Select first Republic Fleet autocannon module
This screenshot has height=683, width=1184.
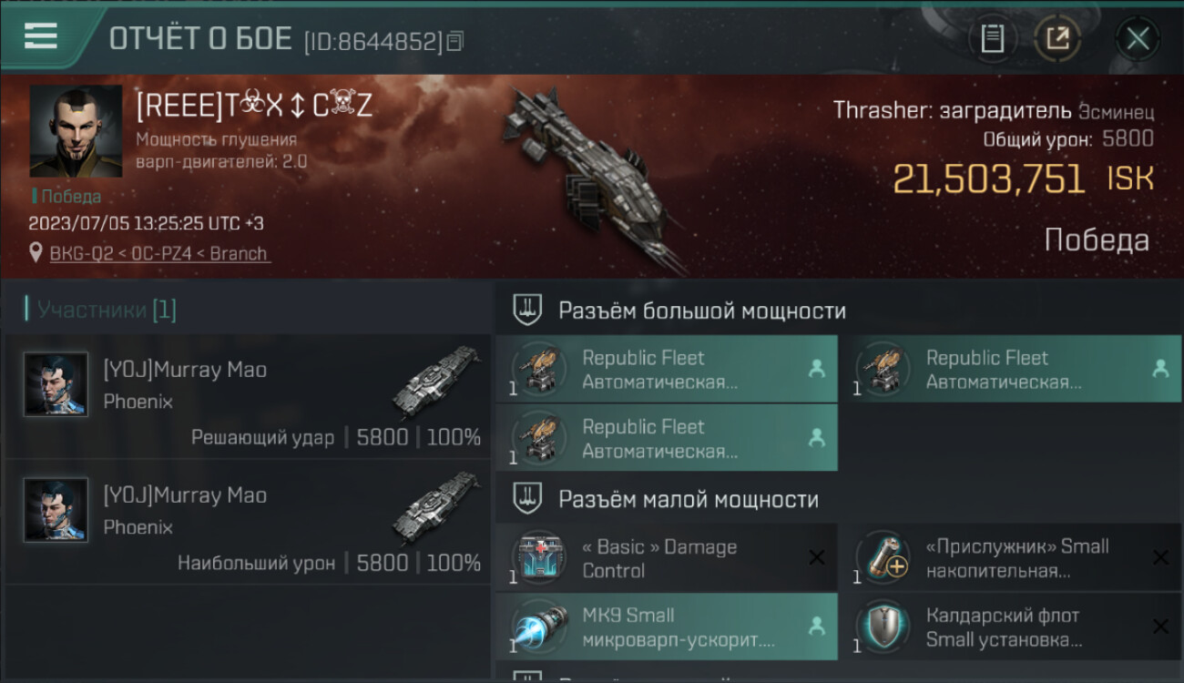click(x=667, y=369)
